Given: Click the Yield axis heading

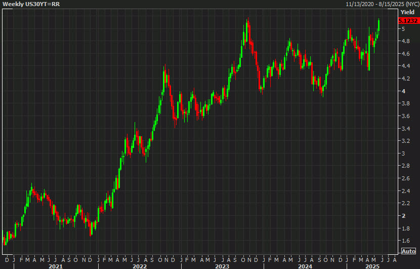Looking at the screenshot, I should [x=407, y=12].
